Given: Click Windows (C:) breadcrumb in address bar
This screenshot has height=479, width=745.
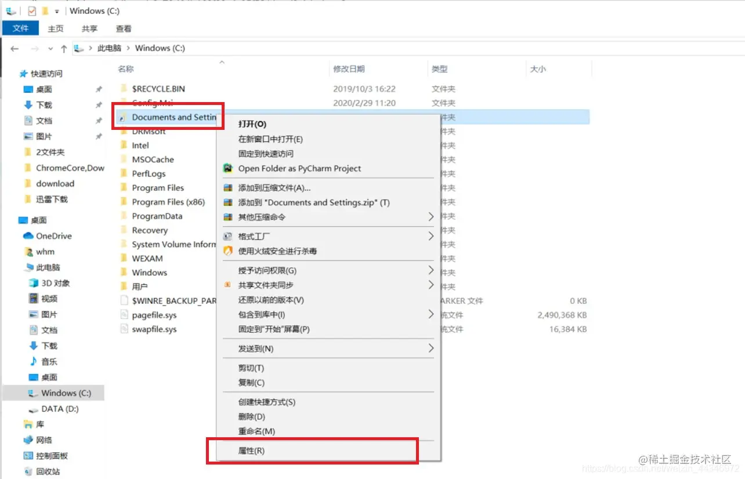Looking at the screenshot, I should [160, 48].
